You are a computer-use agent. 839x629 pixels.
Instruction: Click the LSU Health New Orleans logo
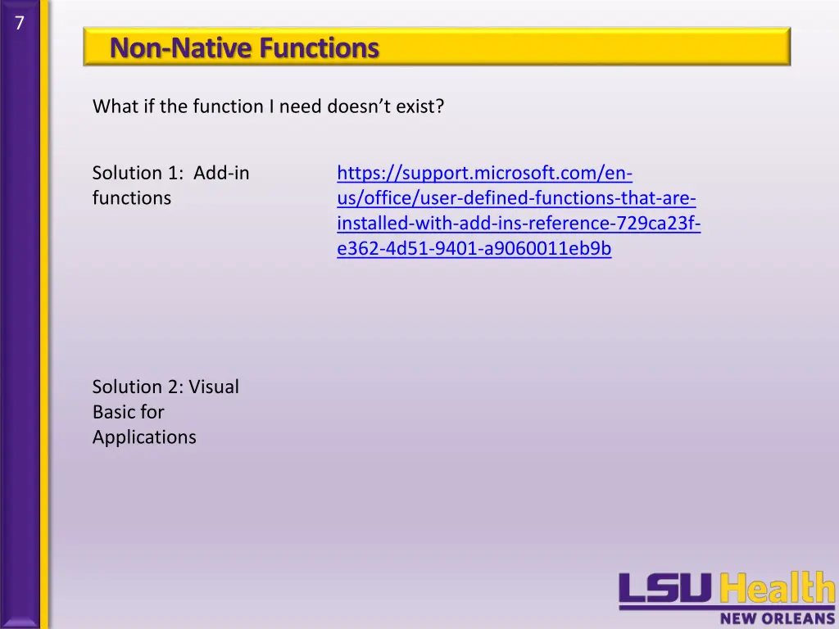728,599
